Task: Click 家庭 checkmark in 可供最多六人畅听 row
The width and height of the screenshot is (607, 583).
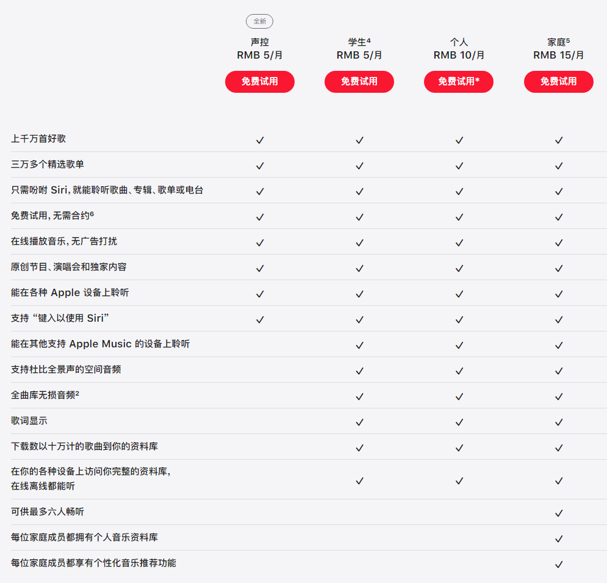Action: coord(559,513)
